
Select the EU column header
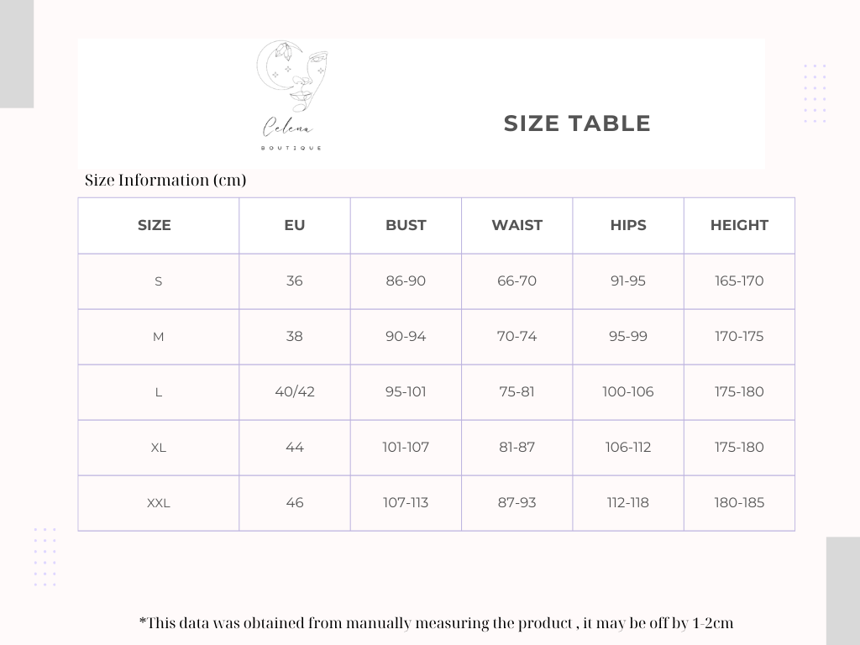[295, 225]
